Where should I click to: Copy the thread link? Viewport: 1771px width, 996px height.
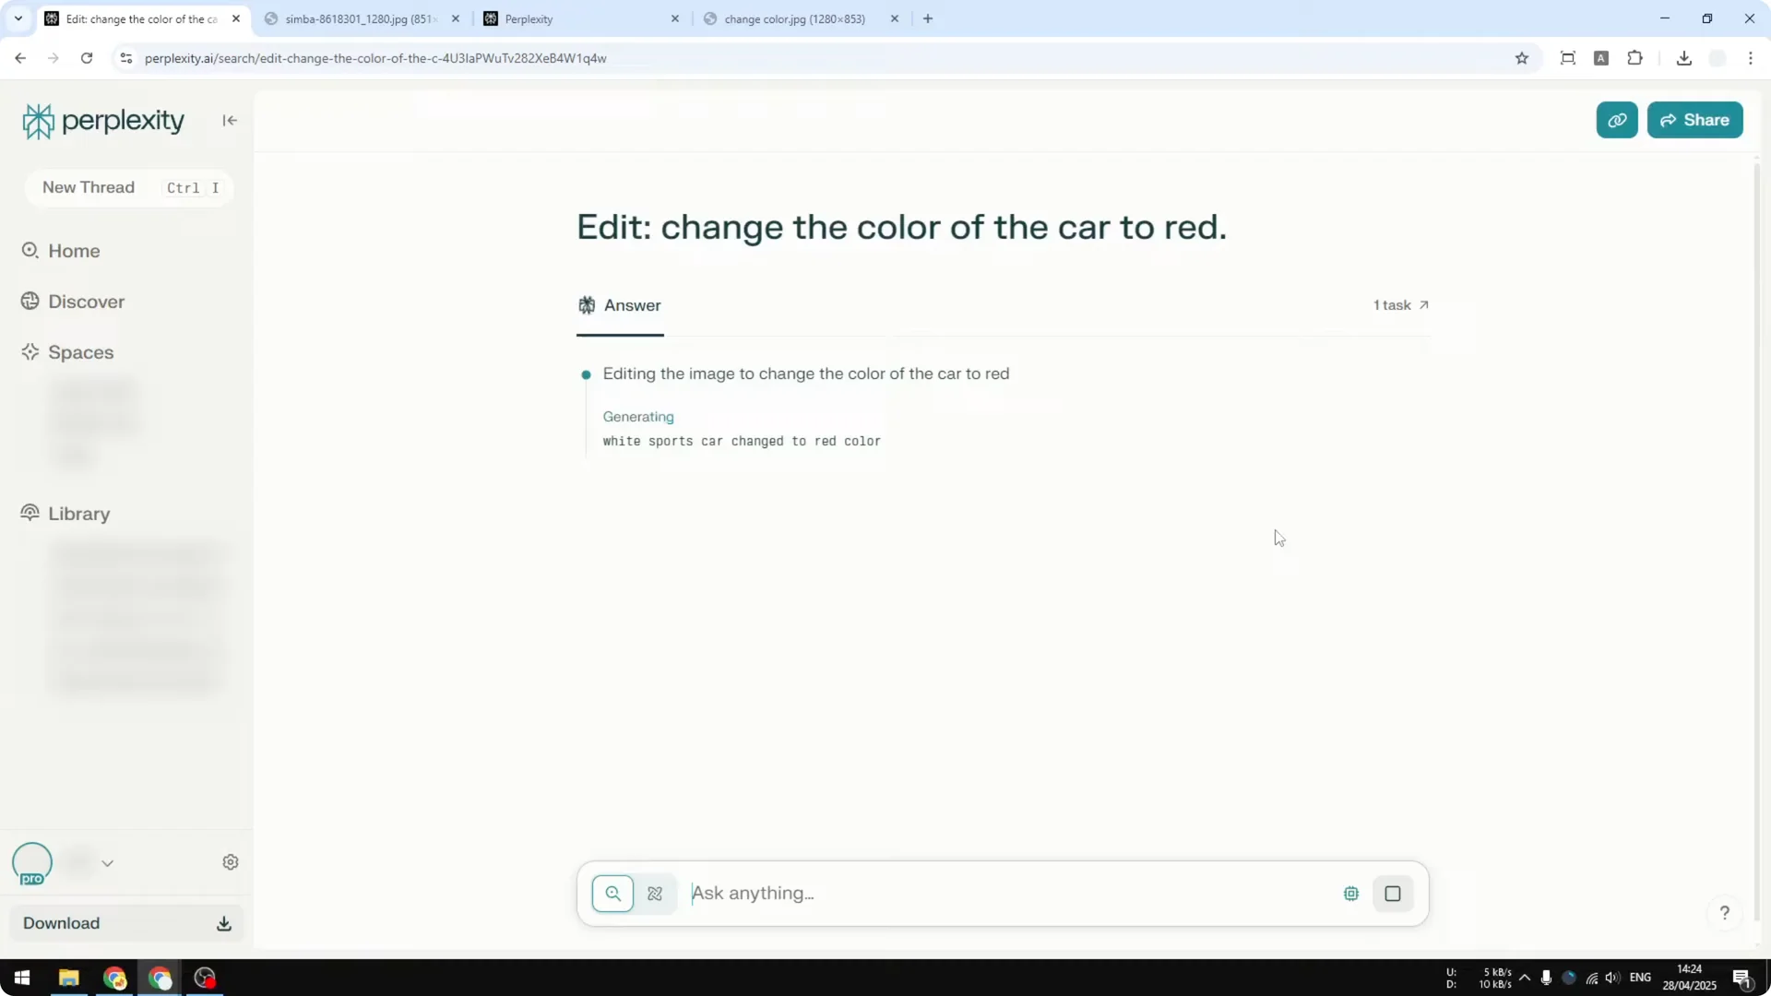point(1617,120)
